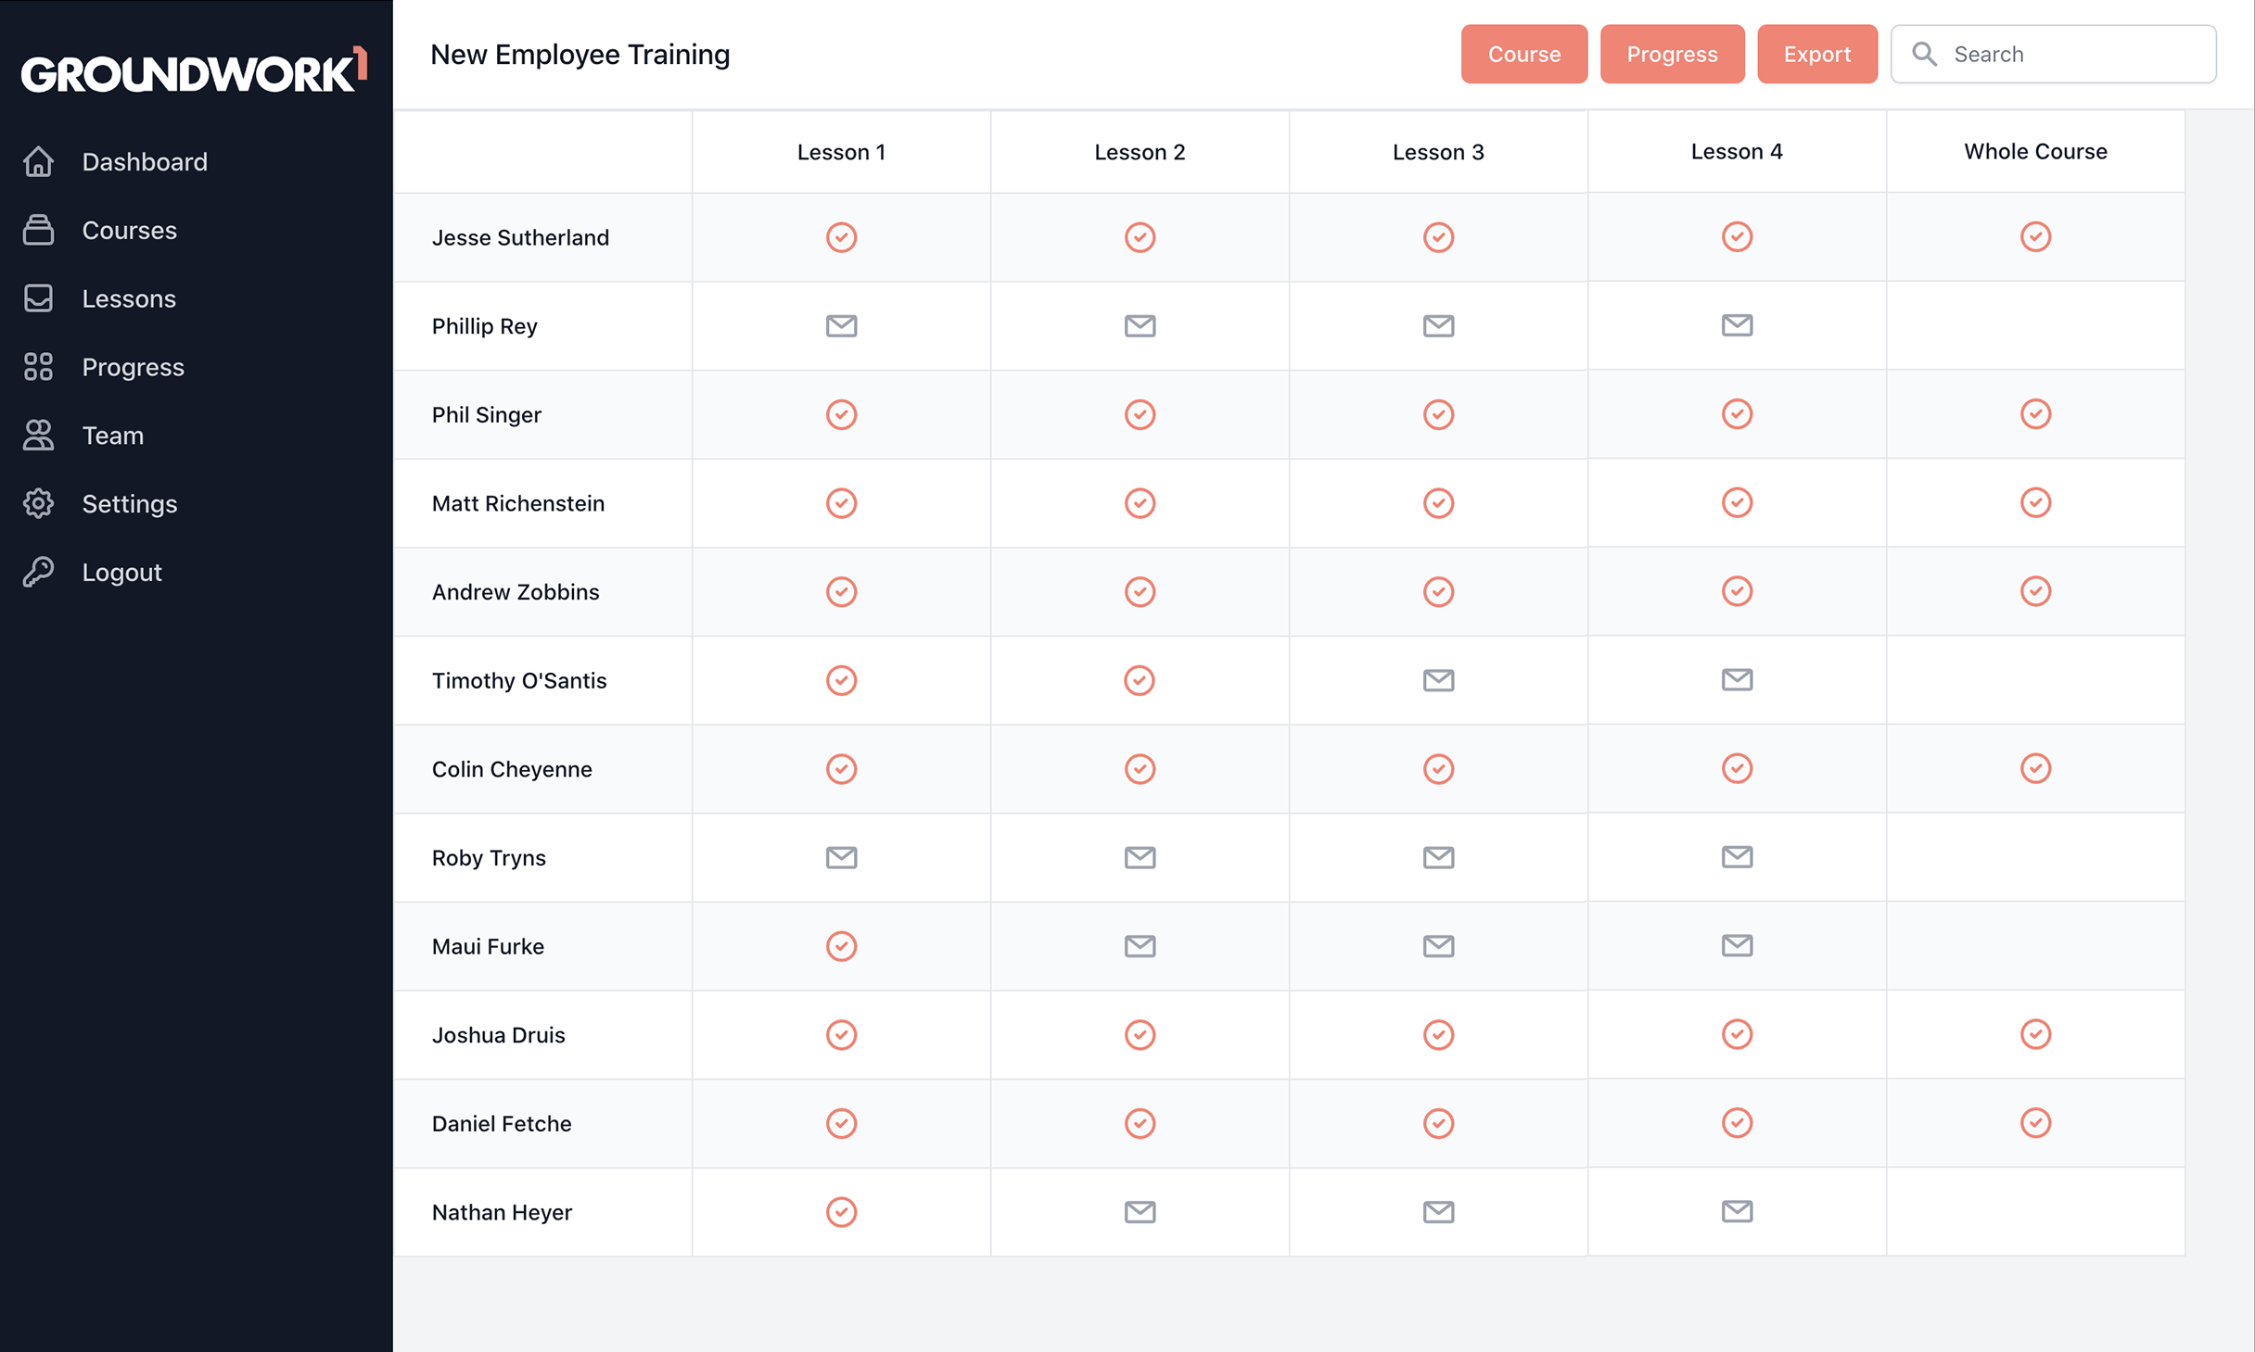Click Nathan Heyer's Lesson 2 mail icon
The height and width of the screenshot is (1352, 2255).
tap(1140, 1212)
